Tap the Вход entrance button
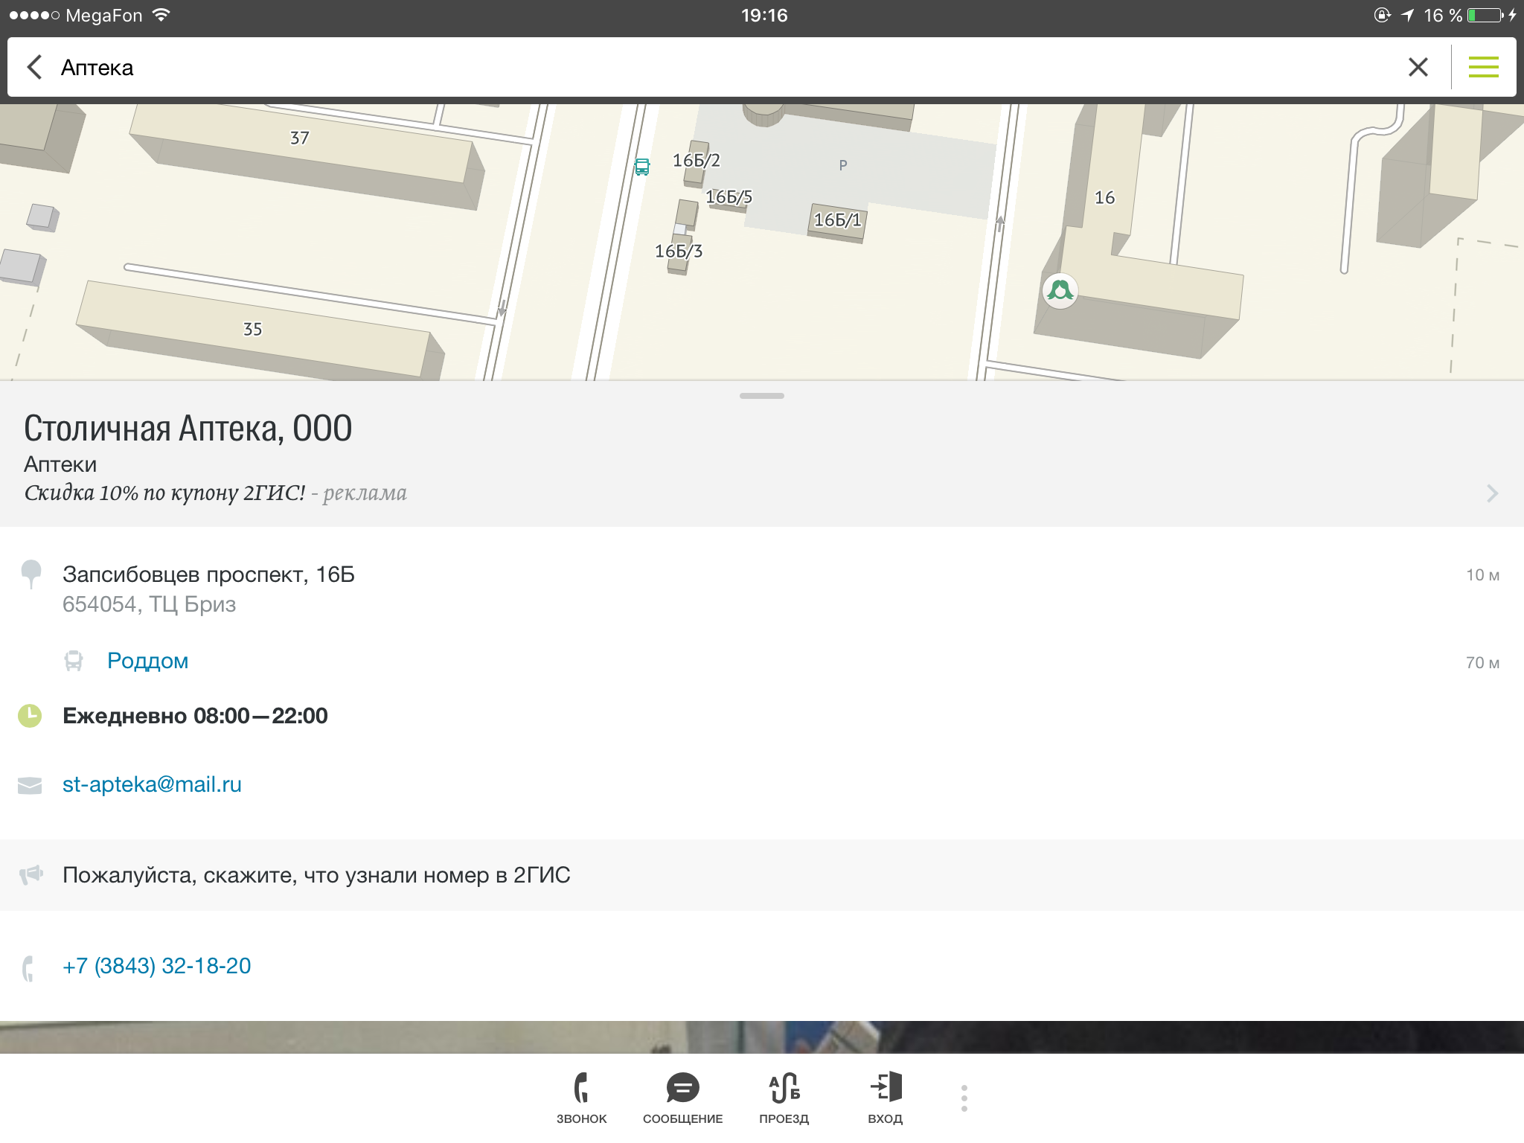 coord(886,1098)
